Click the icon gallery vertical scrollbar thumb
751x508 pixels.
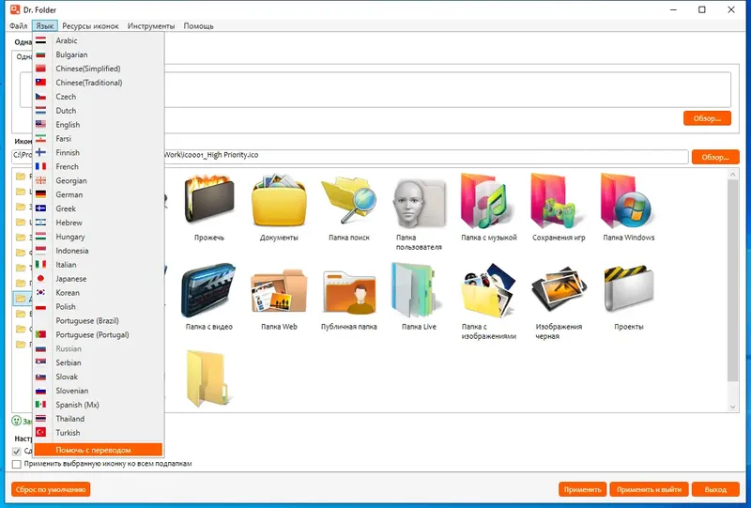pos(732,281)
